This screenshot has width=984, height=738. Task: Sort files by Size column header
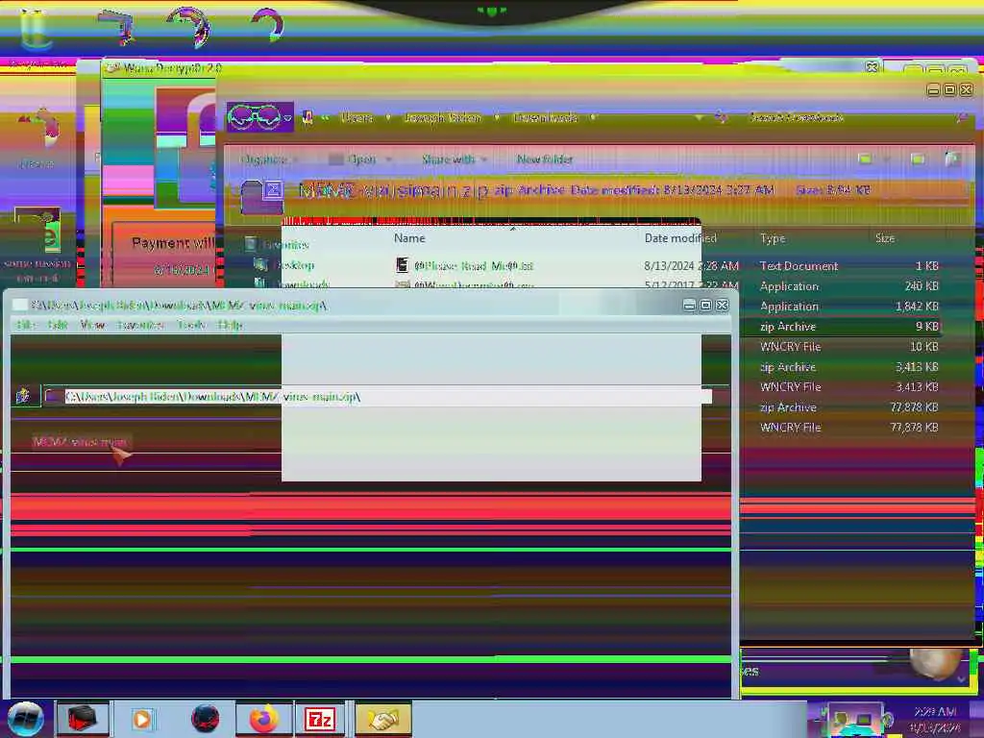pyautogui.click(x=885, y=238)
